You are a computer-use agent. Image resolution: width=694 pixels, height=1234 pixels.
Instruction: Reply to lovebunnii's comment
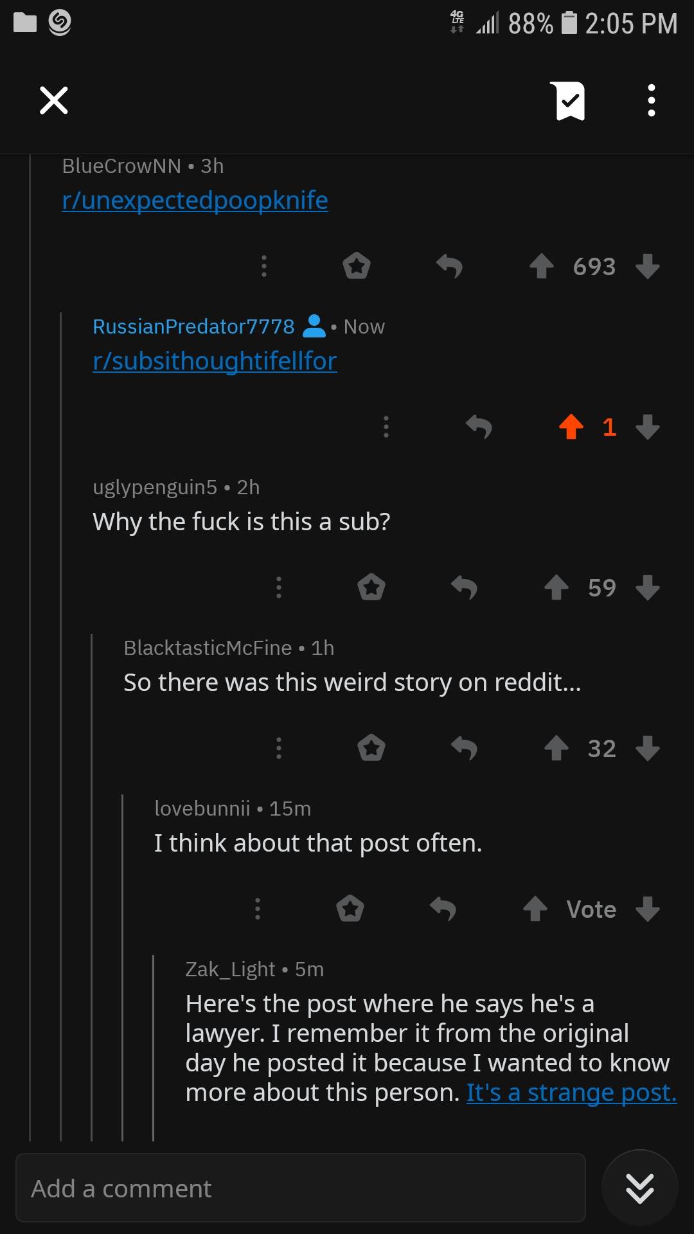point(443,909)
